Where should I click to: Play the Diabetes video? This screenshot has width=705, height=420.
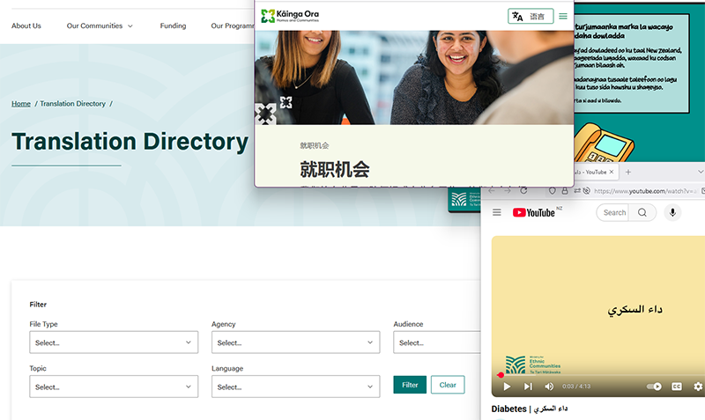507,387
